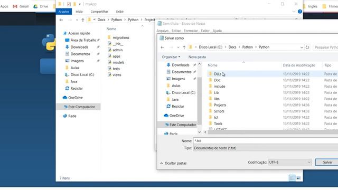Open Drive bookmark in browser
Viewport: 338px width, 190px height.
[41, 6]
